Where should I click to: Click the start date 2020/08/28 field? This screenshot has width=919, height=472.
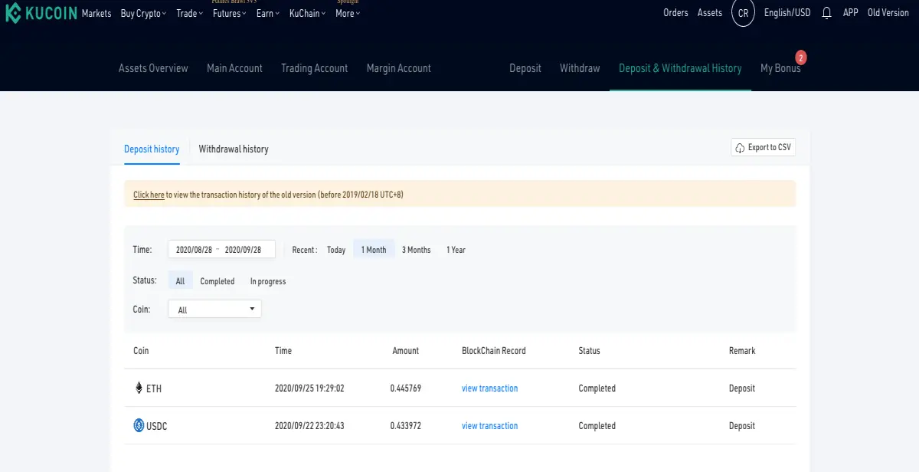tap(194, 250)
